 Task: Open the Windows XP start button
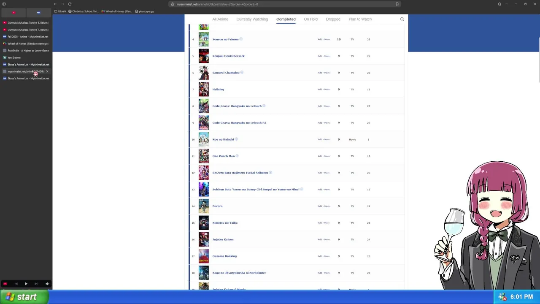coord(24,297)
